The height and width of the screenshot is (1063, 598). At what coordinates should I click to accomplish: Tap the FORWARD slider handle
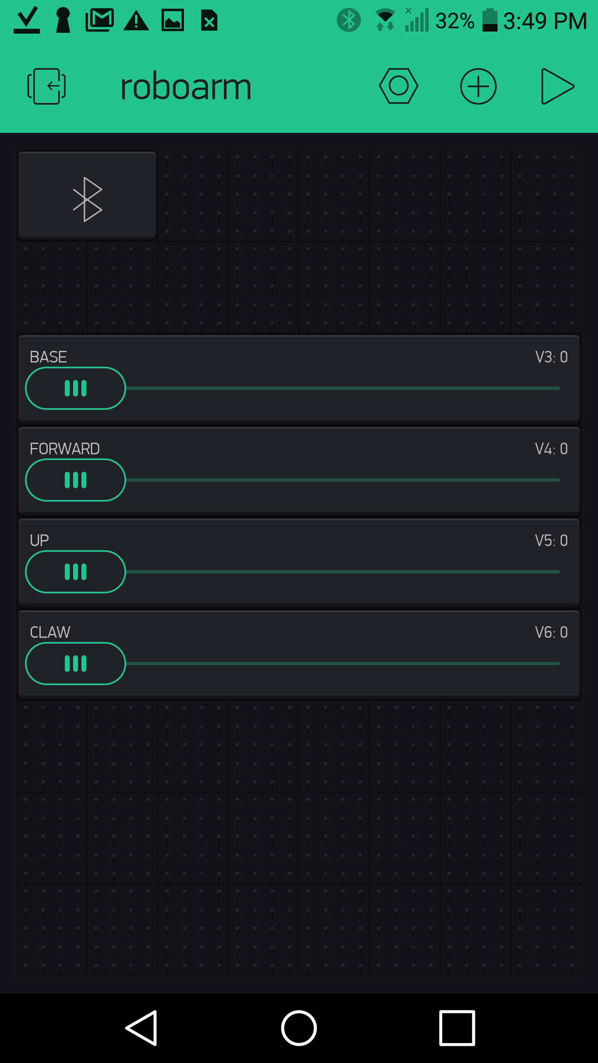(x=76, y=480)
